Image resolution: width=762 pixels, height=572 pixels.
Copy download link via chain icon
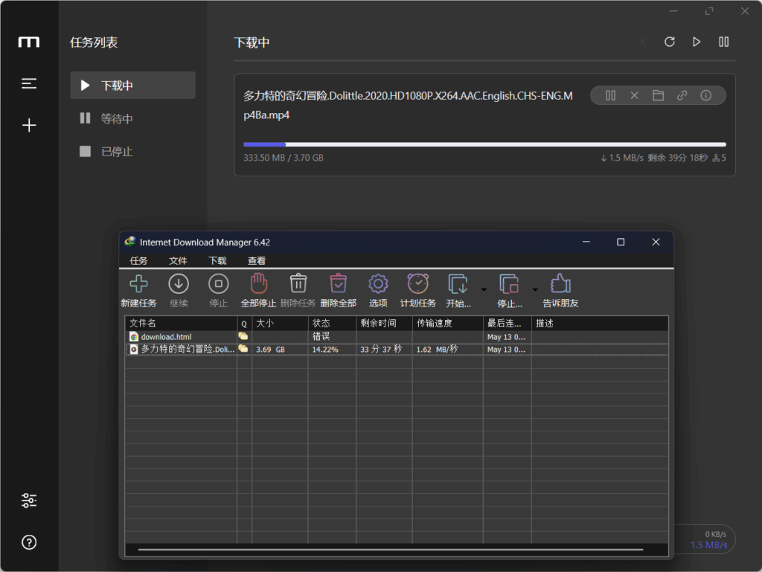tap(682, 95)
